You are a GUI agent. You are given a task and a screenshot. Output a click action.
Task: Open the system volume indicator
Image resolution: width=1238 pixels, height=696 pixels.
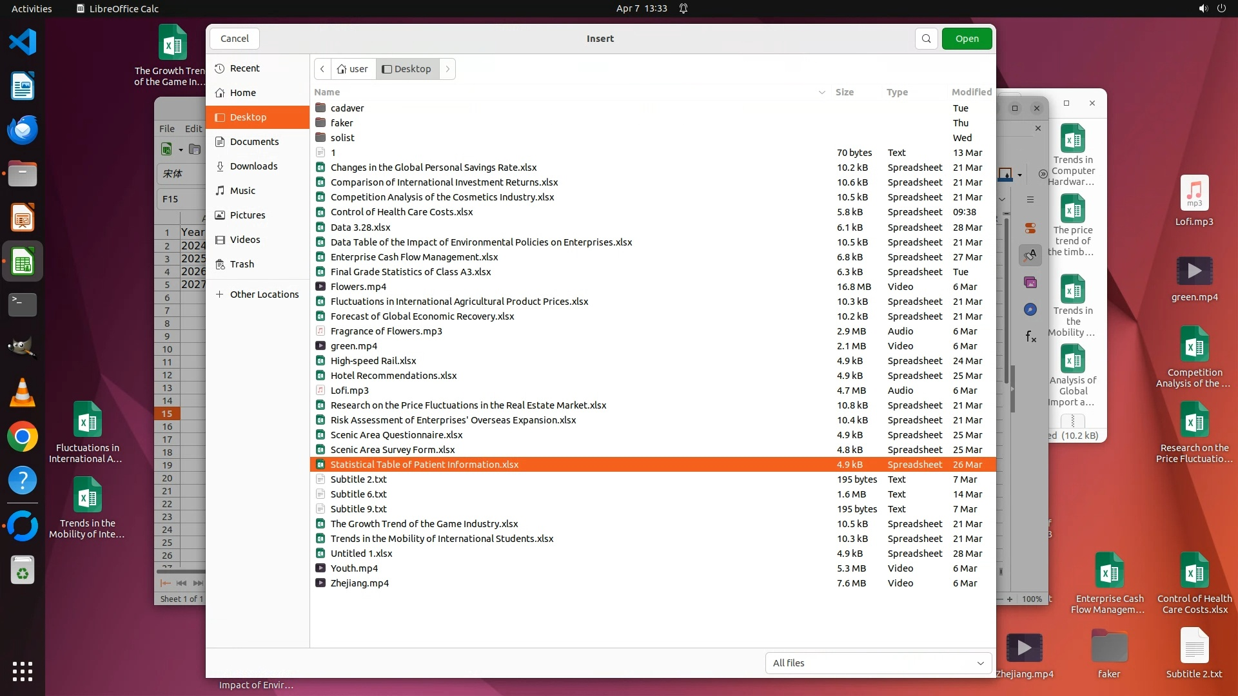tap(1203, 8)
